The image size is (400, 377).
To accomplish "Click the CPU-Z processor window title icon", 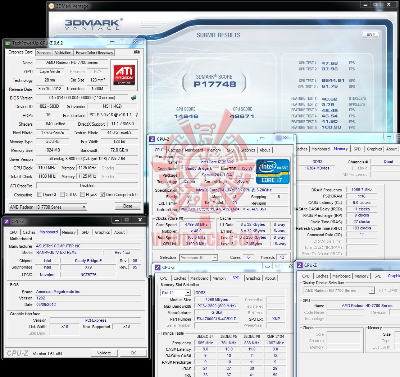I will 152,139.
